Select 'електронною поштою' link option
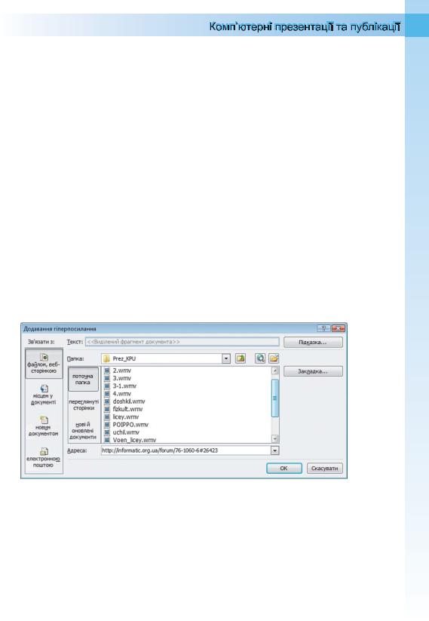This screenshot has height=621, width=429. [44, 458]
